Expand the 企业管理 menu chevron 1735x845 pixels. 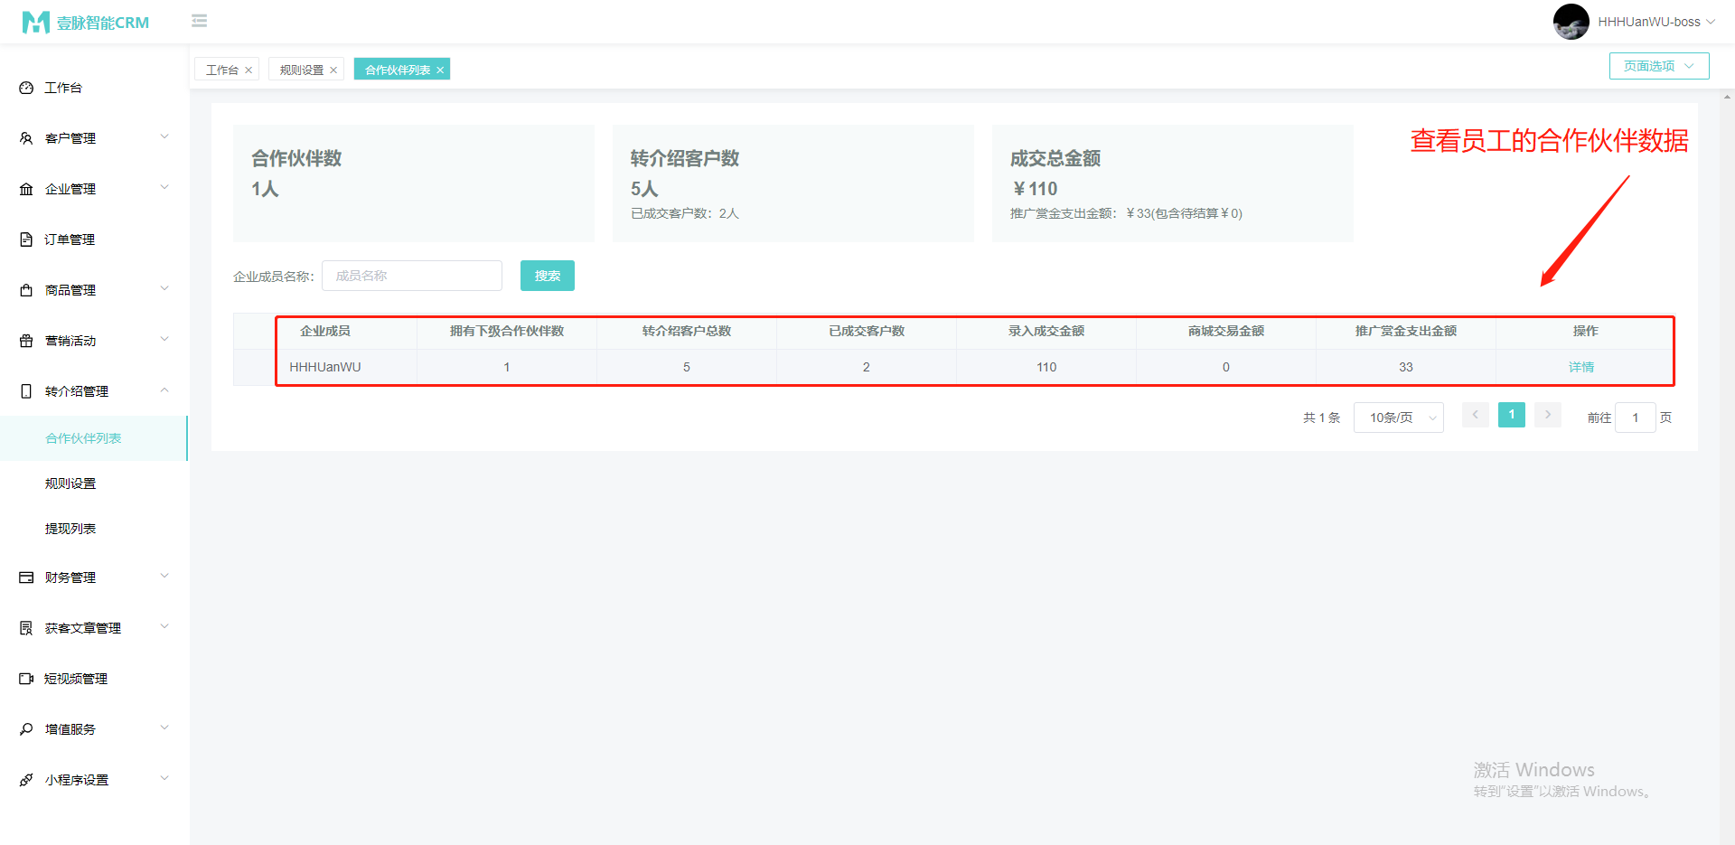pos(164,188)
